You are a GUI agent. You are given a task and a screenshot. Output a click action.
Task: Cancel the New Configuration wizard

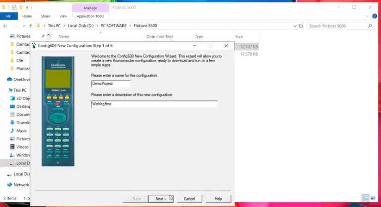tap(189, 199)
